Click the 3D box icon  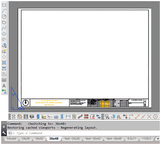coord(32,116)
